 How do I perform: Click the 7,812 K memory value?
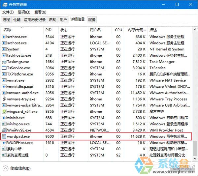tap(139, 62)
